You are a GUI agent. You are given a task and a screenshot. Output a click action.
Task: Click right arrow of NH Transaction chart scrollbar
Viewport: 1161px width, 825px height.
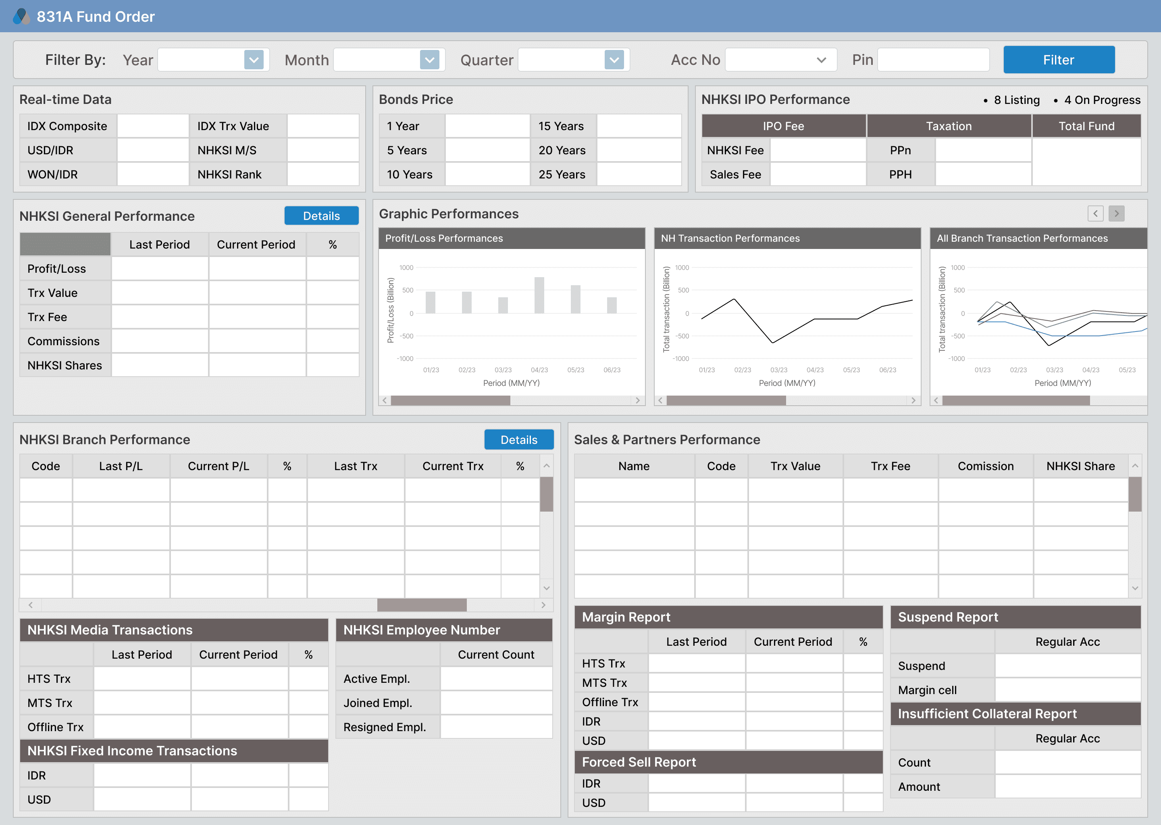pyautogui.click(x=913, y=400)
